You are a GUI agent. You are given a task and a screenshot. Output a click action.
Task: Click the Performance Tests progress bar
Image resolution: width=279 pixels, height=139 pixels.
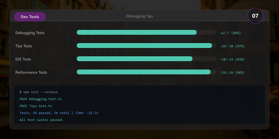[x=146, y=72]
